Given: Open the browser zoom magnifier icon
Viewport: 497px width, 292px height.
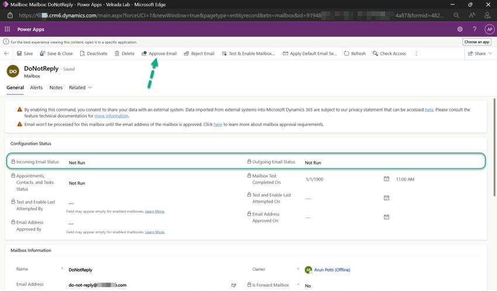Looking at the screenshot, I should (457, 15).
